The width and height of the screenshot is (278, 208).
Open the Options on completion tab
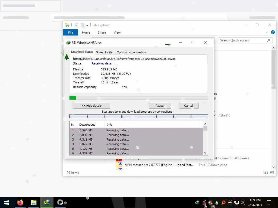coord(131,52)
